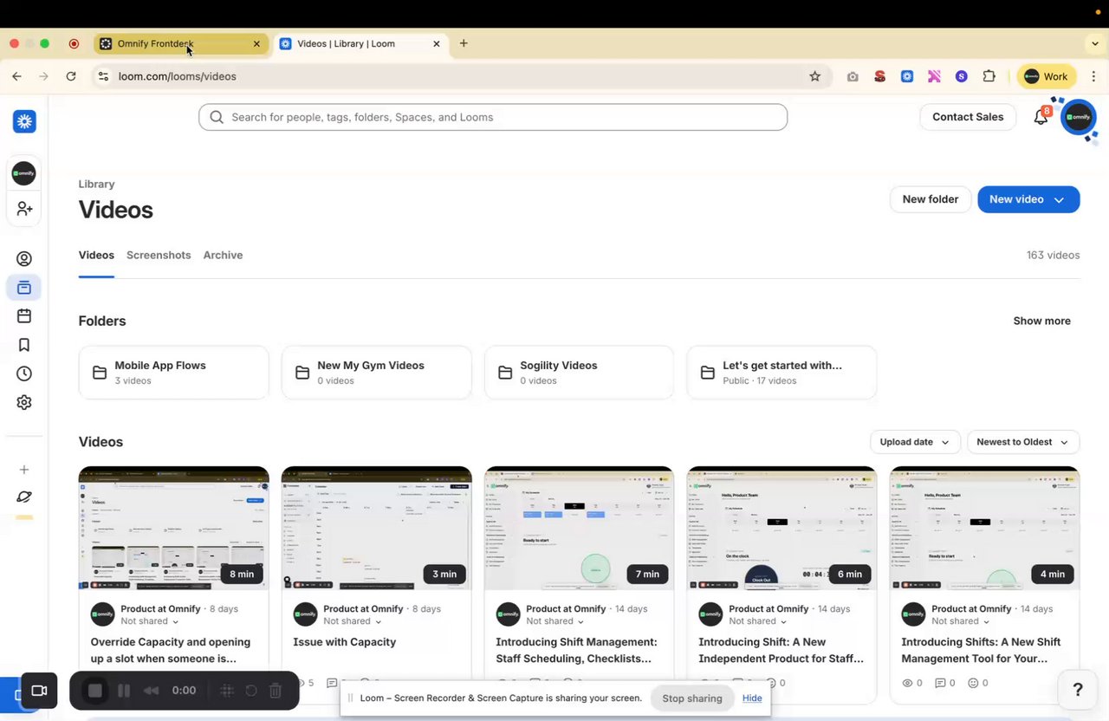
Task: Click the Loom extension icon in browser toolbar
Action: coord(907,76)
